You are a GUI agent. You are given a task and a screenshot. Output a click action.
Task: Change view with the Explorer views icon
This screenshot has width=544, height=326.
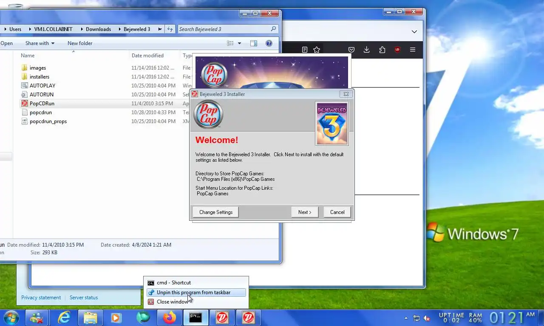click(x=230, y=43)
